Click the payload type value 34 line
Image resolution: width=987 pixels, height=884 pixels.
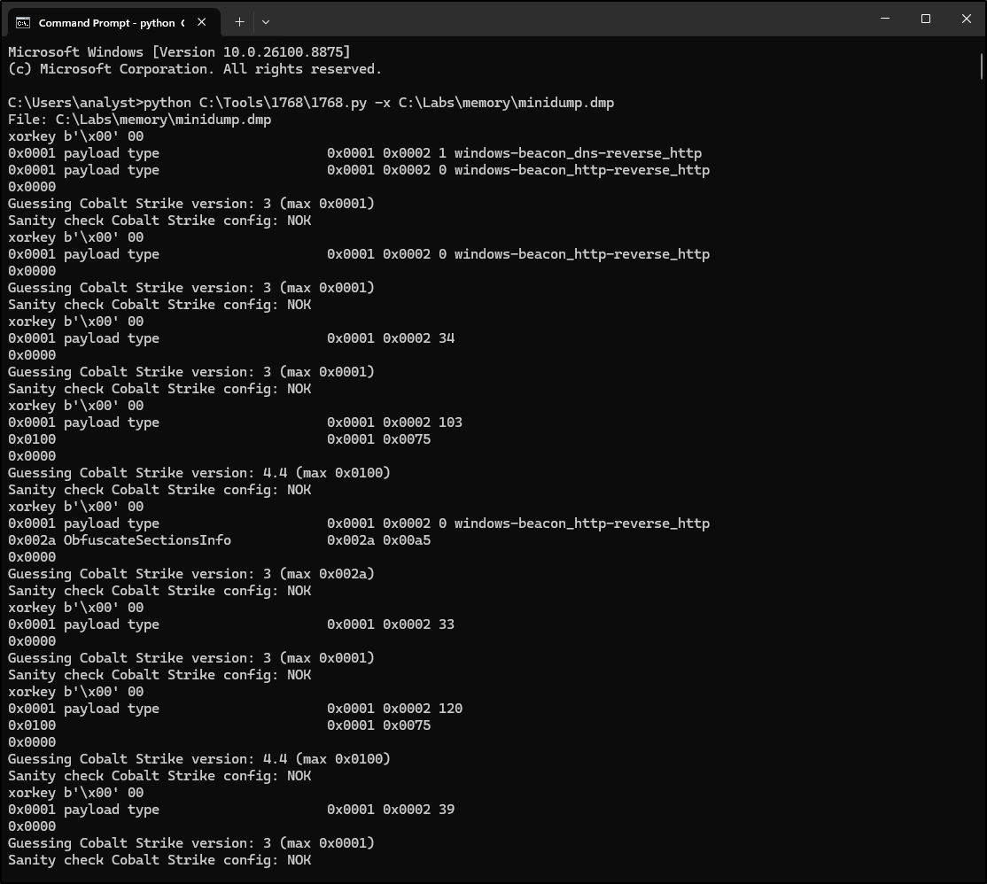pos(231,338)
